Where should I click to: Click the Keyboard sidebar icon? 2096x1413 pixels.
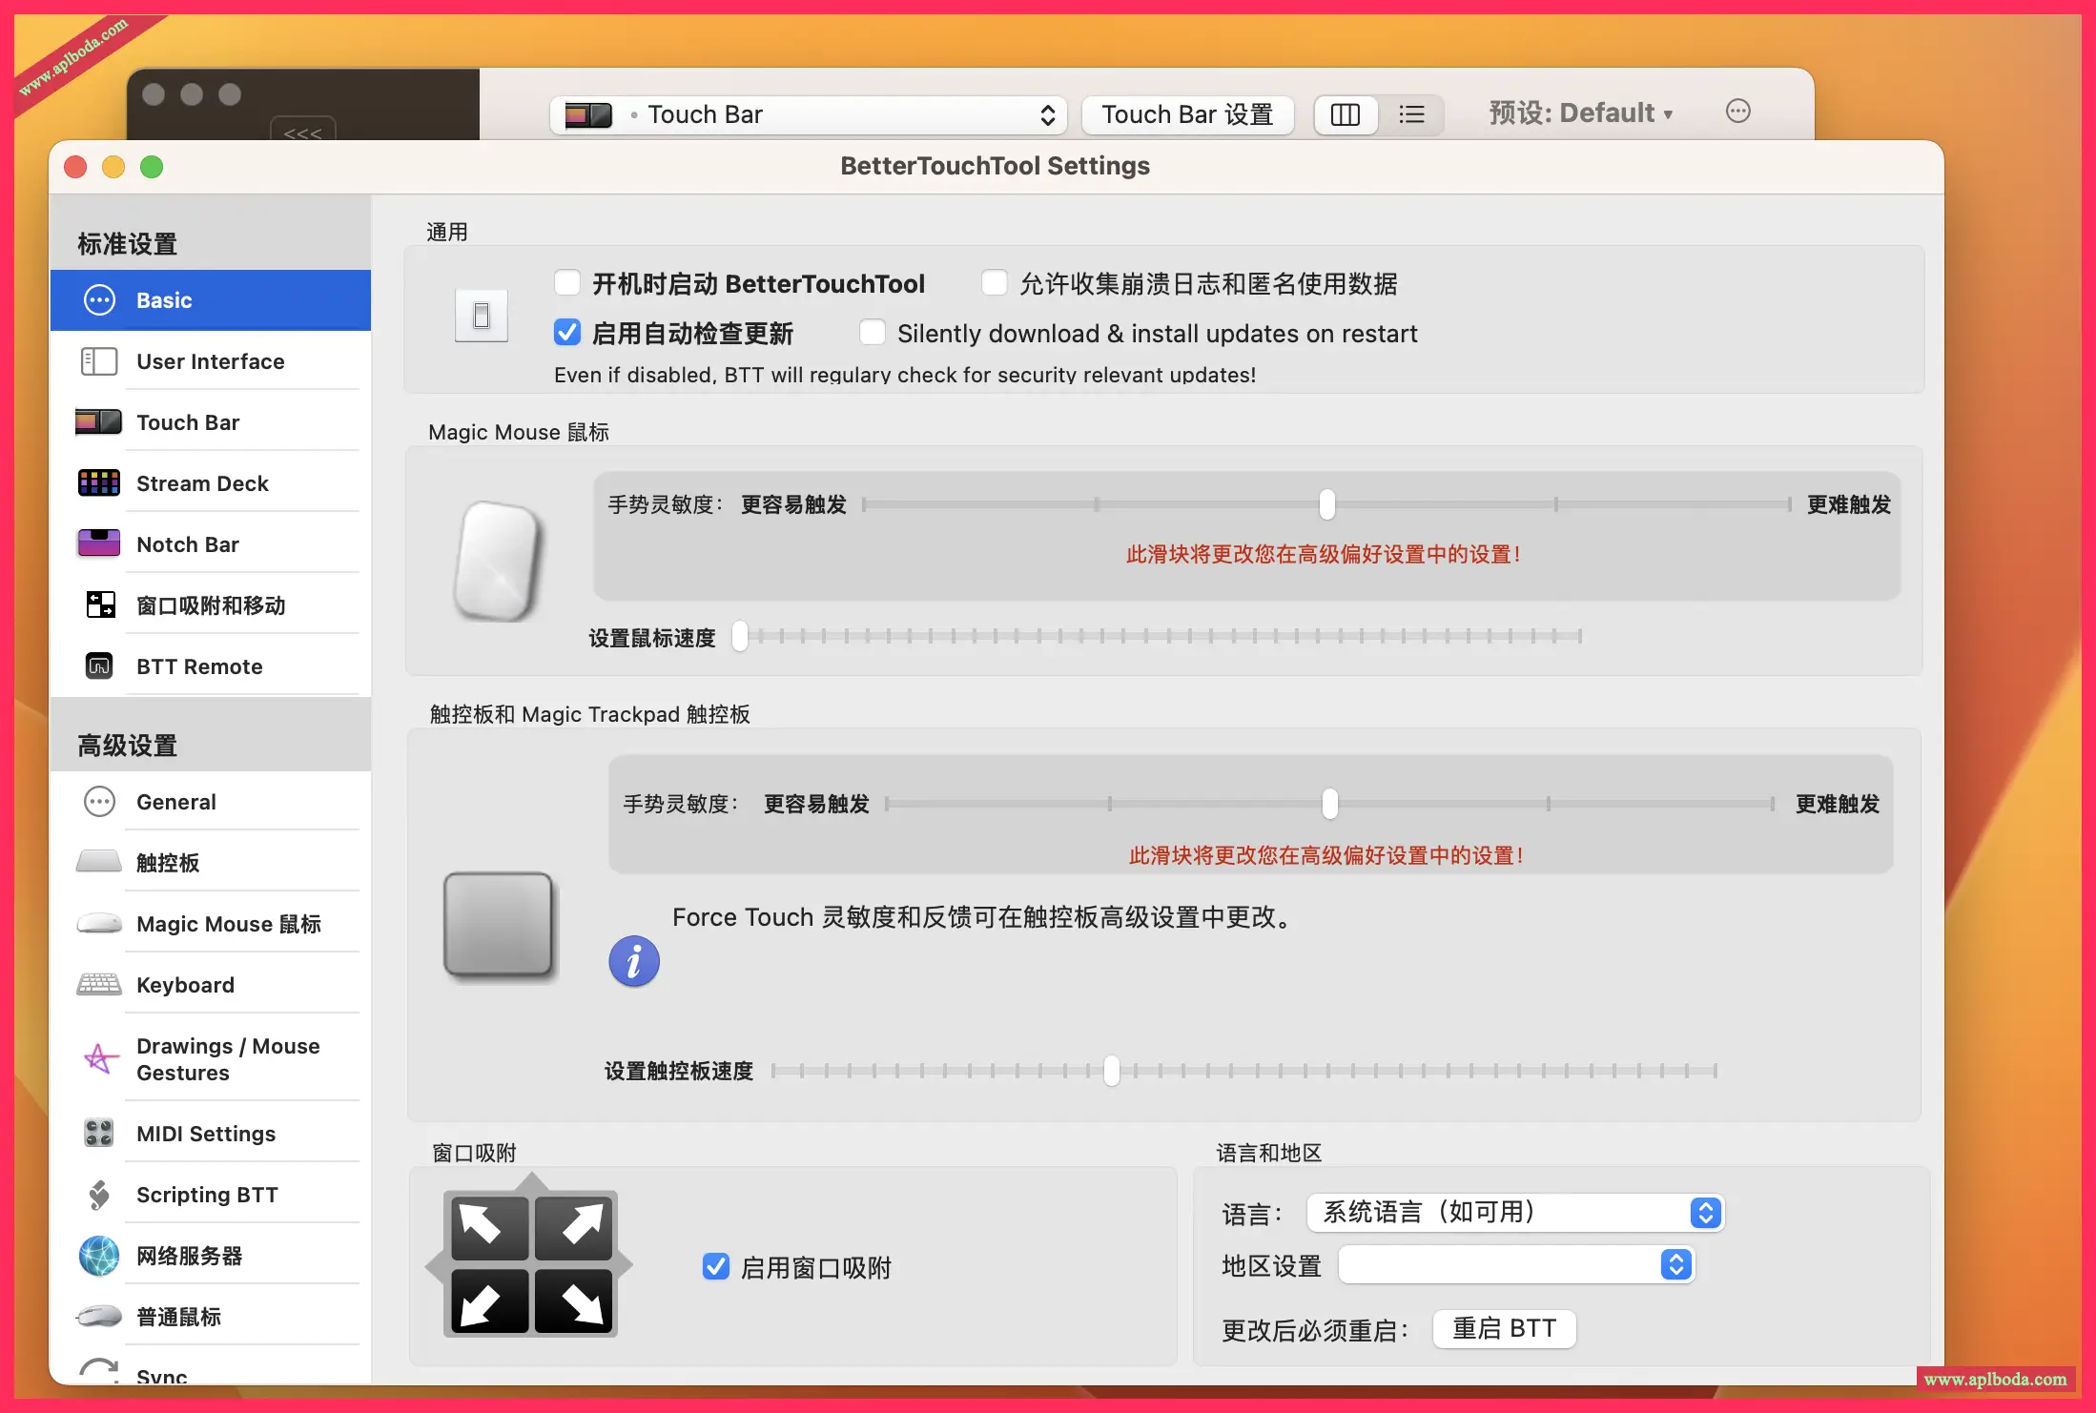pyautogui.click(x=99, y=984)
